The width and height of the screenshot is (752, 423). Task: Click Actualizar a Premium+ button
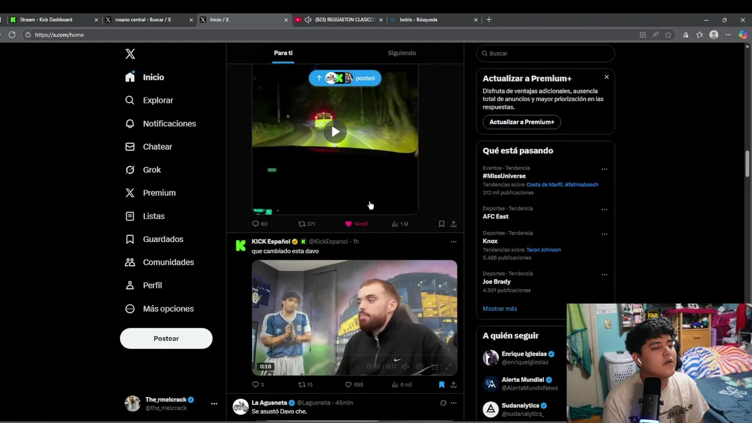[522, 122]
